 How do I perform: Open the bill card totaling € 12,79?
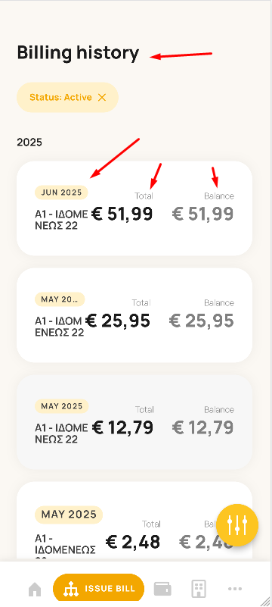tap(134, 422)
